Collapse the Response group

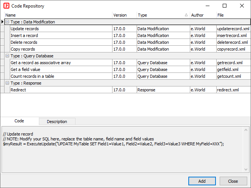(x=7, y=83)
